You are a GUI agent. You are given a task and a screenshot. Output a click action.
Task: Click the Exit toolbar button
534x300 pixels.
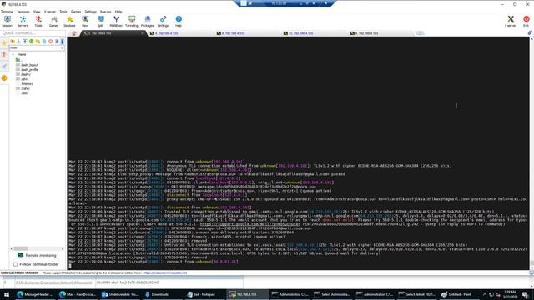point(526,21)
